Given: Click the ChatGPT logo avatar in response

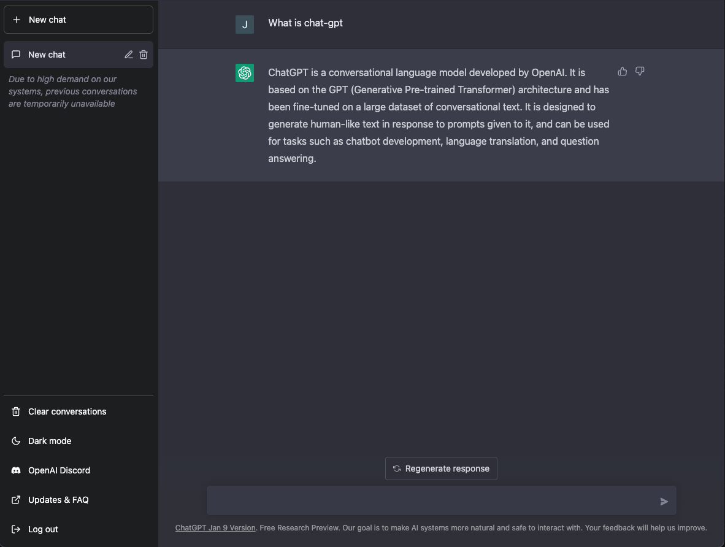Looking at the screenshot, I should pos(245,73).
